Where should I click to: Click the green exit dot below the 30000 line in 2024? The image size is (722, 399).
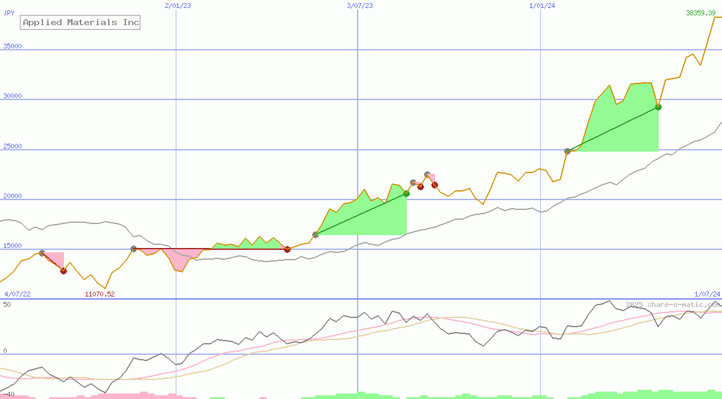(659, 107)
